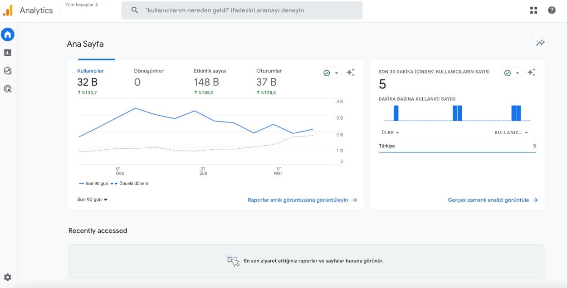Open the Insights trend icon
The height and width of the screenshot is (288, 567).
coord(540,43)
